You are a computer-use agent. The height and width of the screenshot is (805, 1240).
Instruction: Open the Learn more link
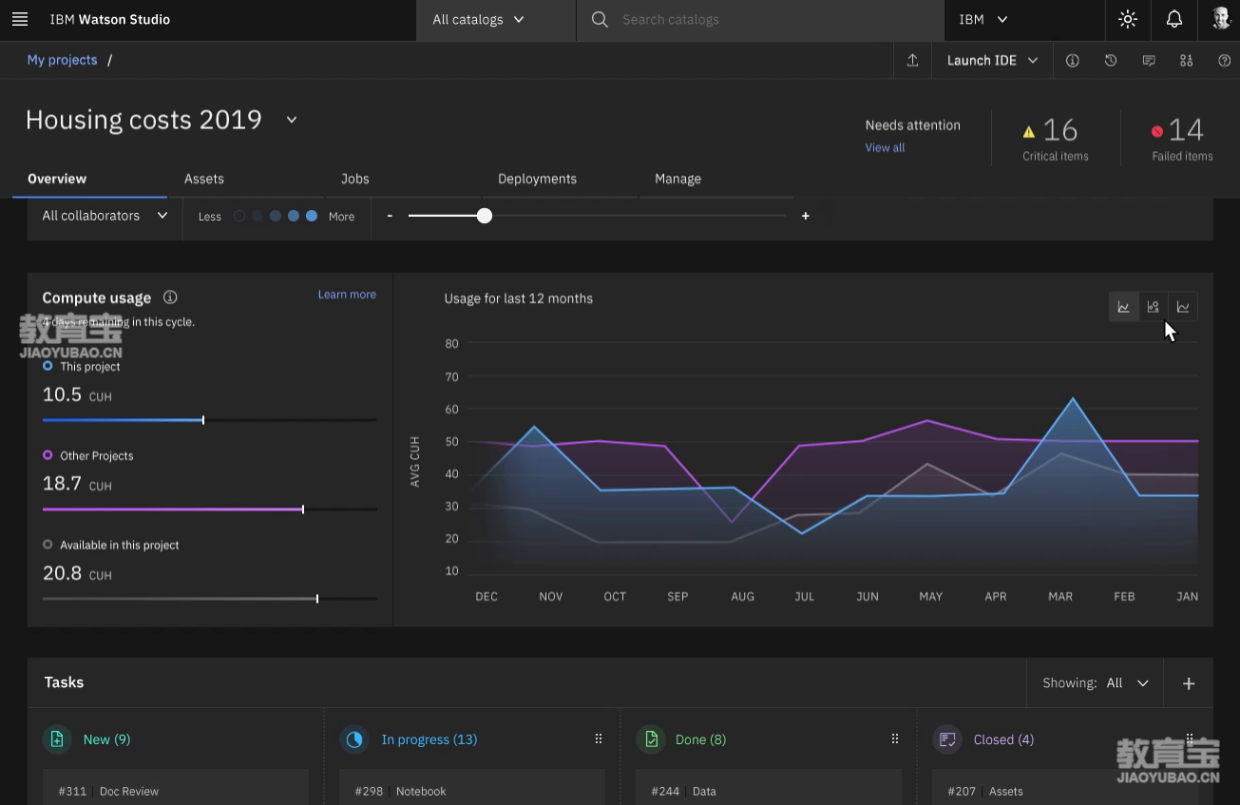tap(347, 295)
